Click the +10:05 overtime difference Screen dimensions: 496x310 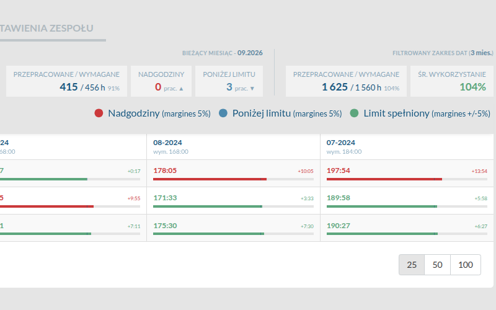pyautogui.click(x=306, y=171)
